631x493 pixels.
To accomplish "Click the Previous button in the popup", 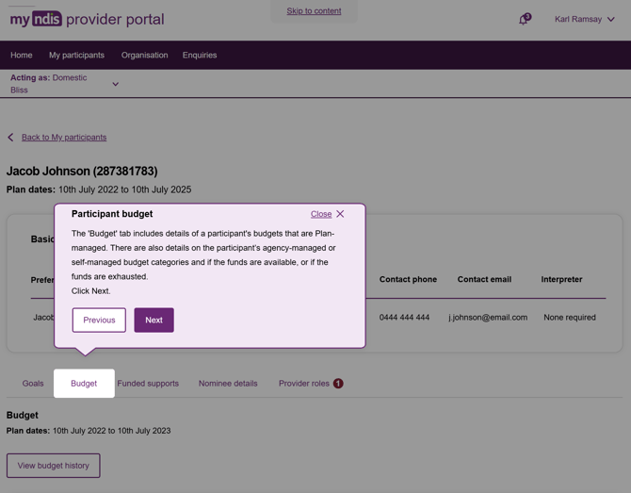I will (99, 320).
